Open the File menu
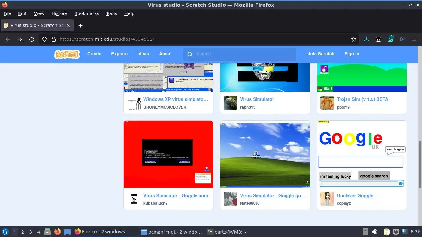Image resolution: width=422 pixels, height=237 pixels. coord(7,13)
